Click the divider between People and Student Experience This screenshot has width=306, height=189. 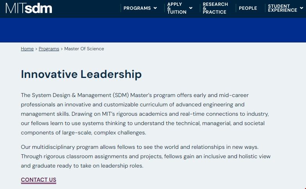pyautogui.click(x=265, y=8)
